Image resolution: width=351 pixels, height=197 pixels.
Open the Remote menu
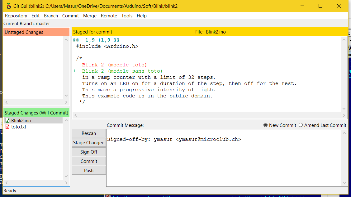(x=109, y=16)
